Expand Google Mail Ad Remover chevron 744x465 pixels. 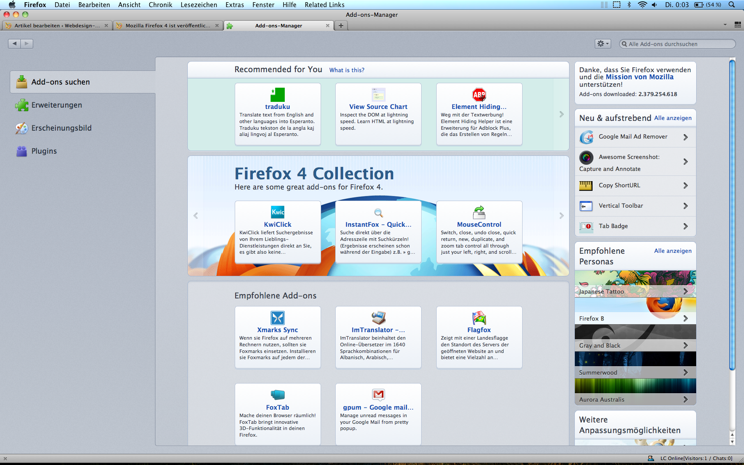[x=686, y=137]
